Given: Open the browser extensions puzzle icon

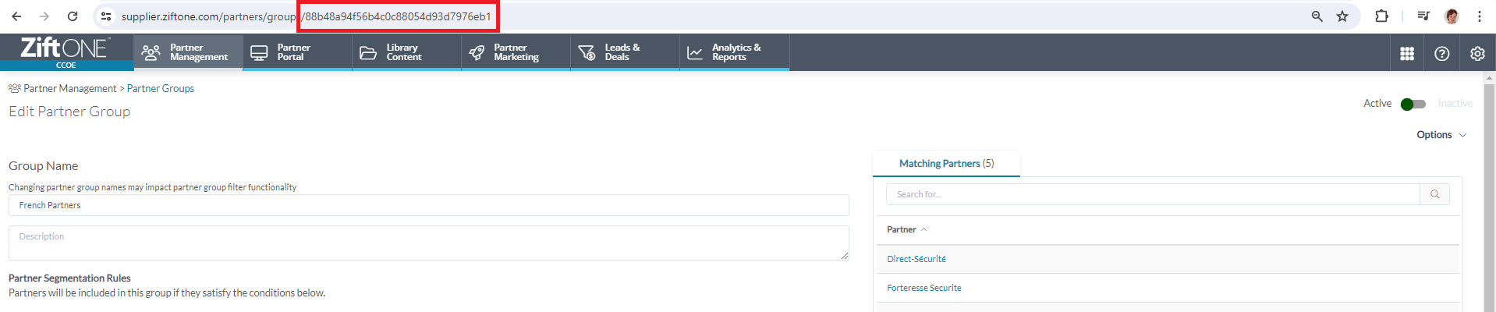Looking at the screenshot, I should tap(1381, 16).
